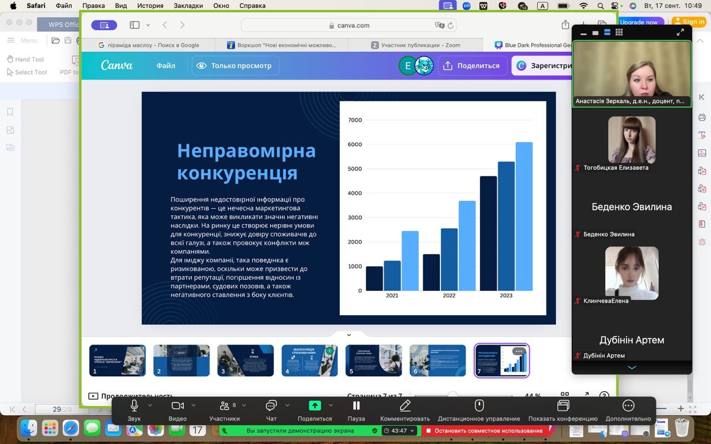
Task: Expand audio options arrow next to Звук
Action: pos(150,405)
